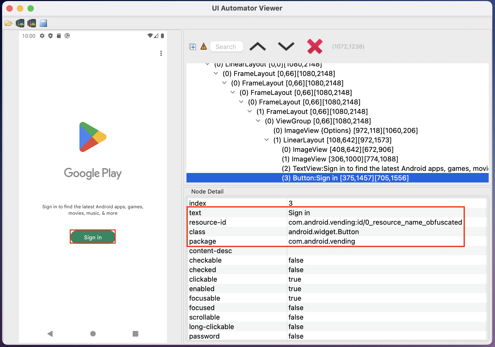Click the focusable property row
Viewport: 495px width, 347px height.
(x=337, y=298)
